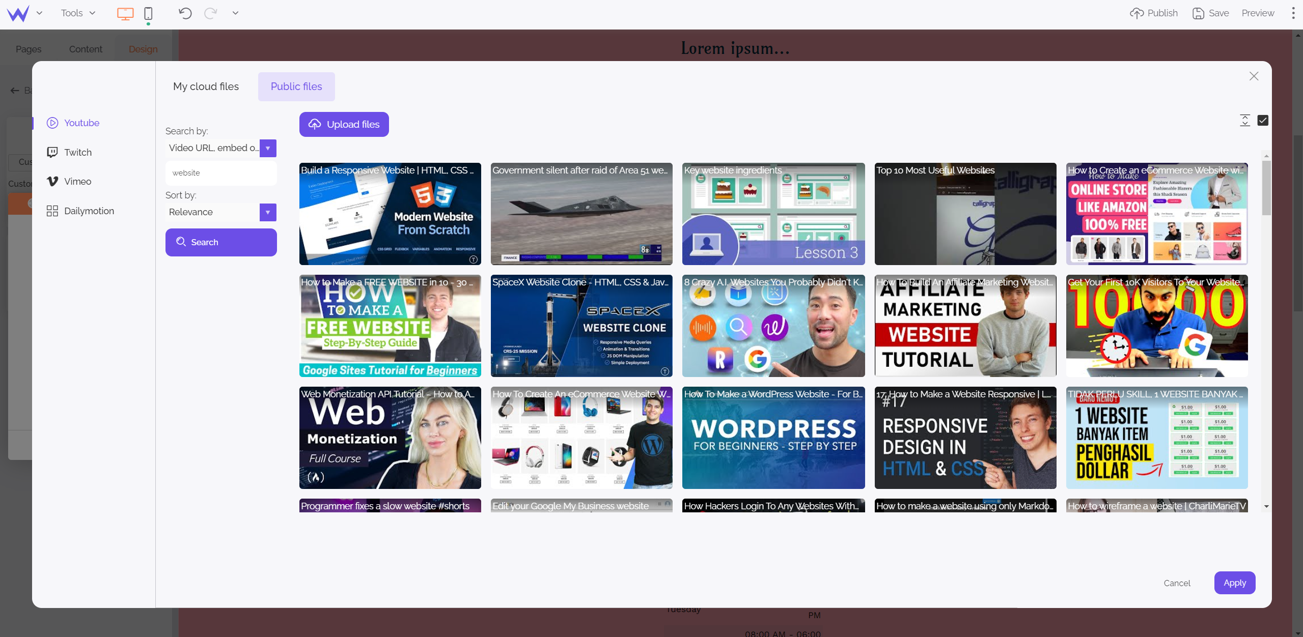This screenshot has height=637, width=1303.
Task: Select the WordPress website tutorial thumbnail
Action: click(x=773, y=437)
